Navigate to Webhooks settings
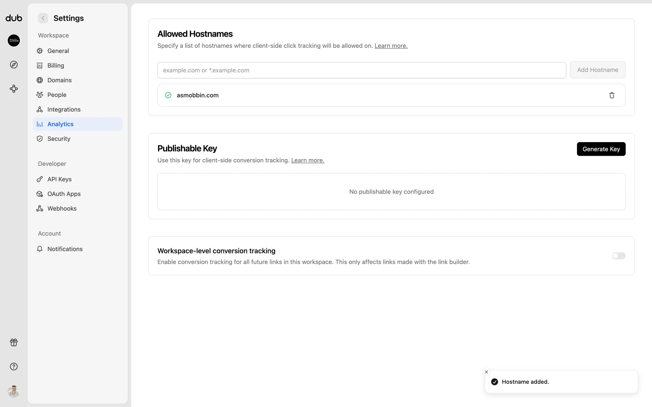This screenshot has height=407, width=652. (x=62, y=209)
